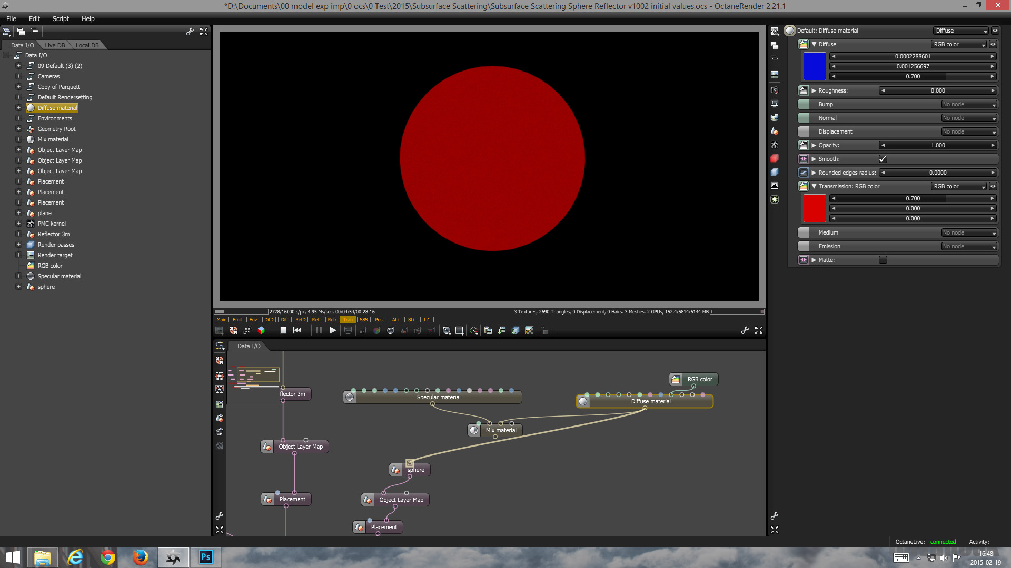Toggle the Smooth checkbox
Screen dimensions: 1011x568
883,159
